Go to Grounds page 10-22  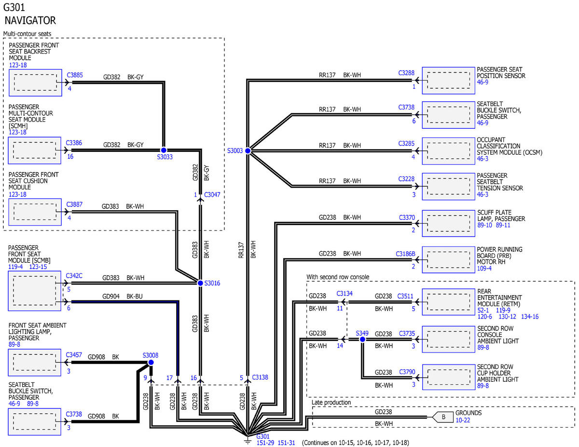coord(463,420)
